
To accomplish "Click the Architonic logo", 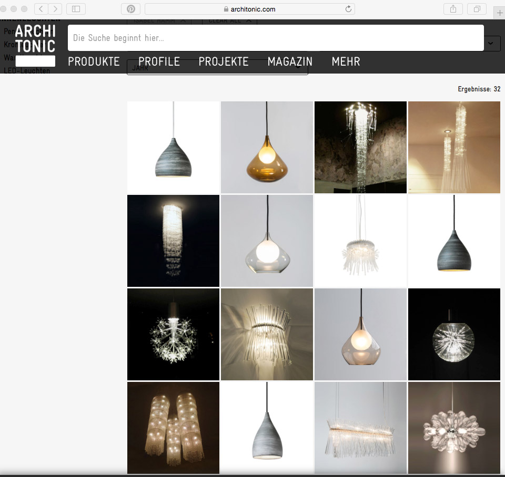I will coord(35,45).
